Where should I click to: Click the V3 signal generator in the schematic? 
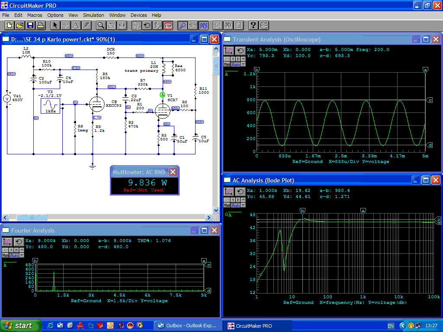point(50,106)
